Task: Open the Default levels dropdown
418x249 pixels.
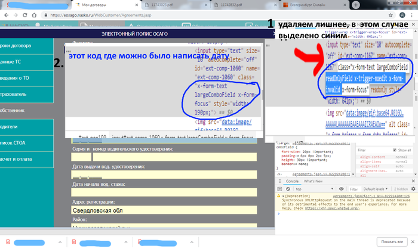Action: [x=375, y=188]
